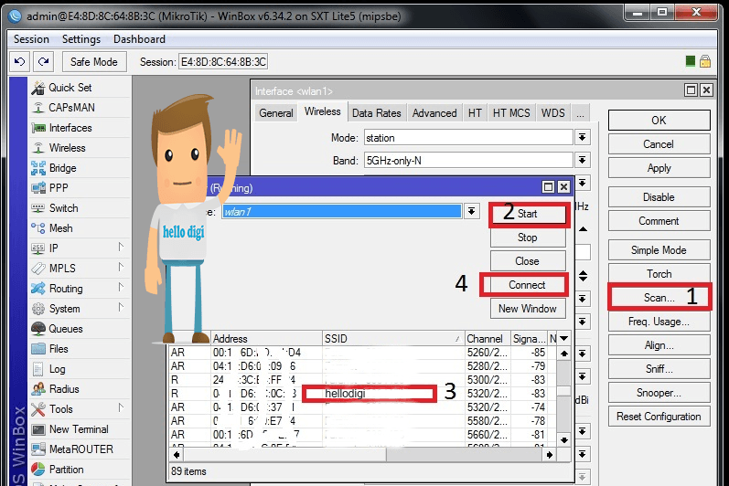Open the MPLS sidebar menu
Screen dimensions: 729x486
click(x=80, y=269)
